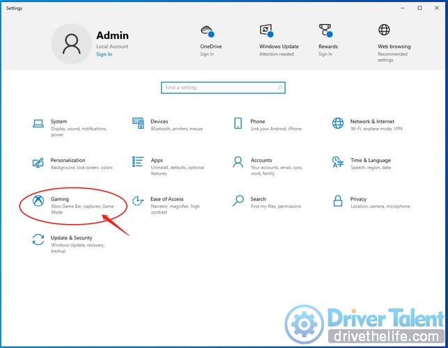Click 'Speech, region, date' description
Viewport: 448px width, 348px height.
(x=371, y=168)
